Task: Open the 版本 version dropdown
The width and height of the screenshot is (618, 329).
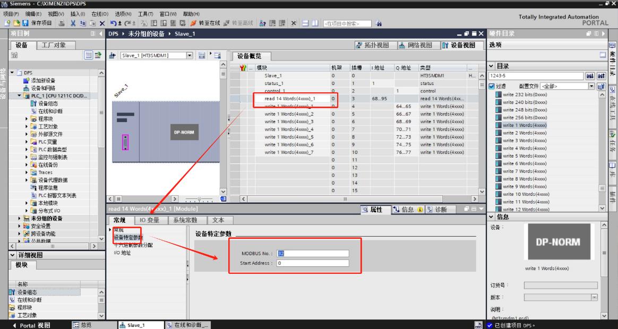Action: (x=595, y=298)
